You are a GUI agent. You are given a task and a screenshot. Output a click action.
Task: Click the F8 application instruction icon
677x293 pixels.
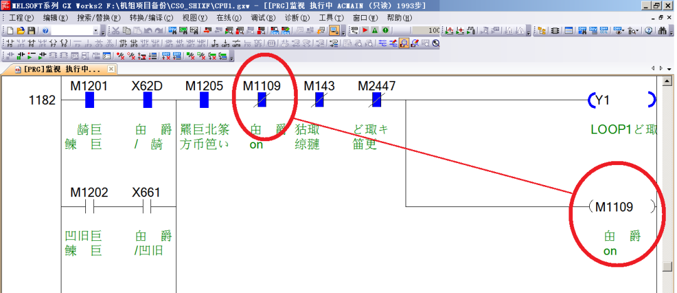[x=64, y=43]
